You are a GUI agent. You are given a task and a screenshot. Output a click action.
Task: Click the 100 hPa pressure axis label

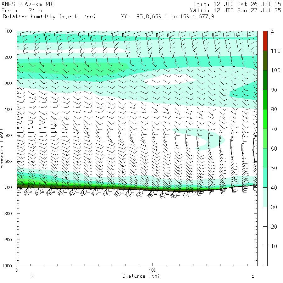(x=8, y=31)
